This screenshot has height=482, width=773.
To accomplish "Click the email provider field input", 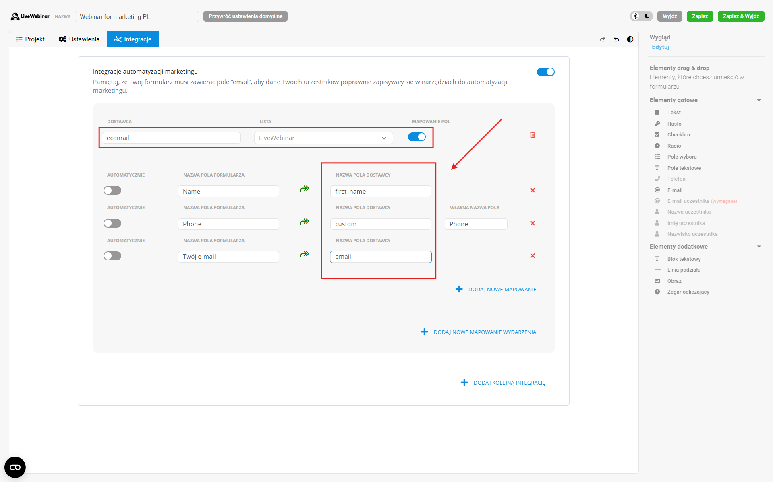I will coord(380,257).
